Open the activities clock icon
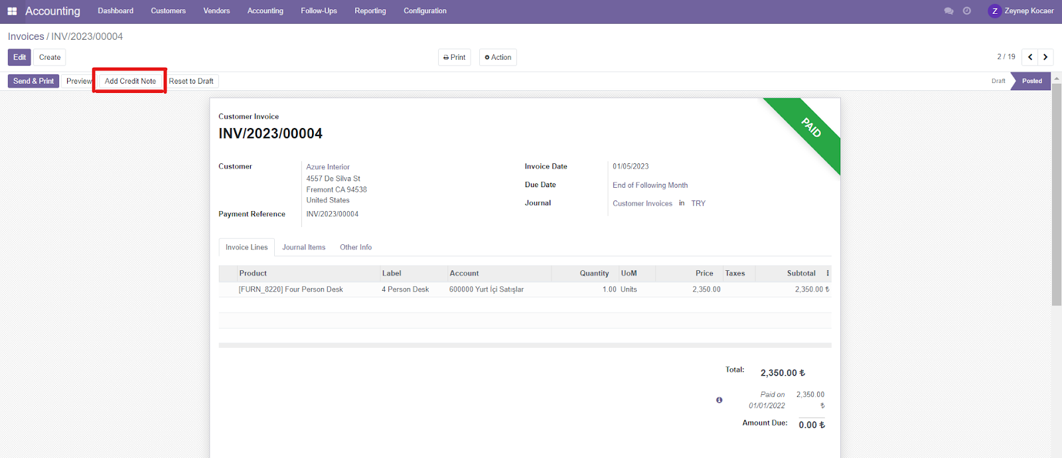Image resolution: width=1062 pixels, height=458 pixels. (x=967, y=11)
